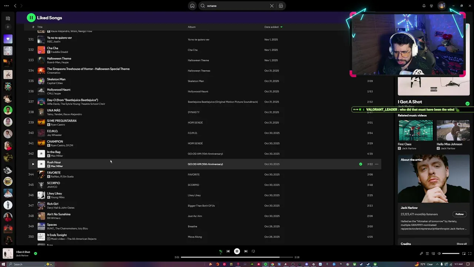
Task: Enter full screen player mode
Action: (x=470, y=254)
